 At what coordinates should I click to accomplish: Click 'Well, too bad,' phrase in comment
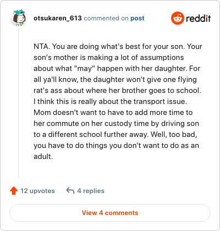(x=174, y=134)
